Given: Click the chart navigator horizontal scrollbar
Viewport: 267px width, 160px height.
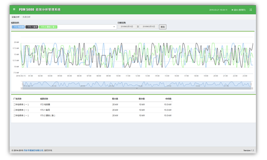Looking at the screenshot, I should pos(137,88).
